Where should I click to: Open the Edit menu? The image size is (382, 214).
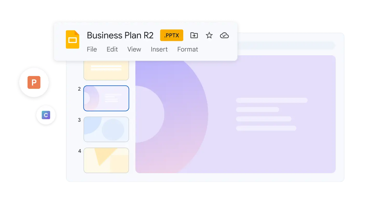(x=112, y=49)
